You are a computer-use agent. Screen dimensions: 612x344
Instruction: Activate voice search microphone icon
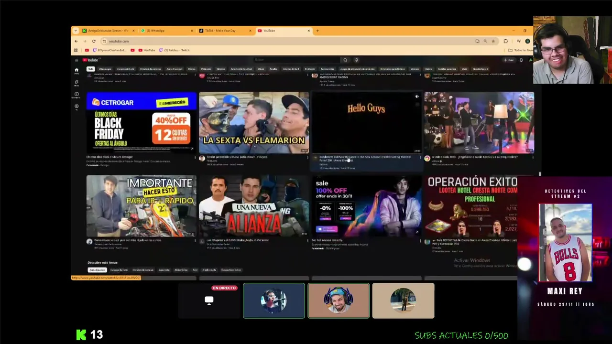point(356,60)
